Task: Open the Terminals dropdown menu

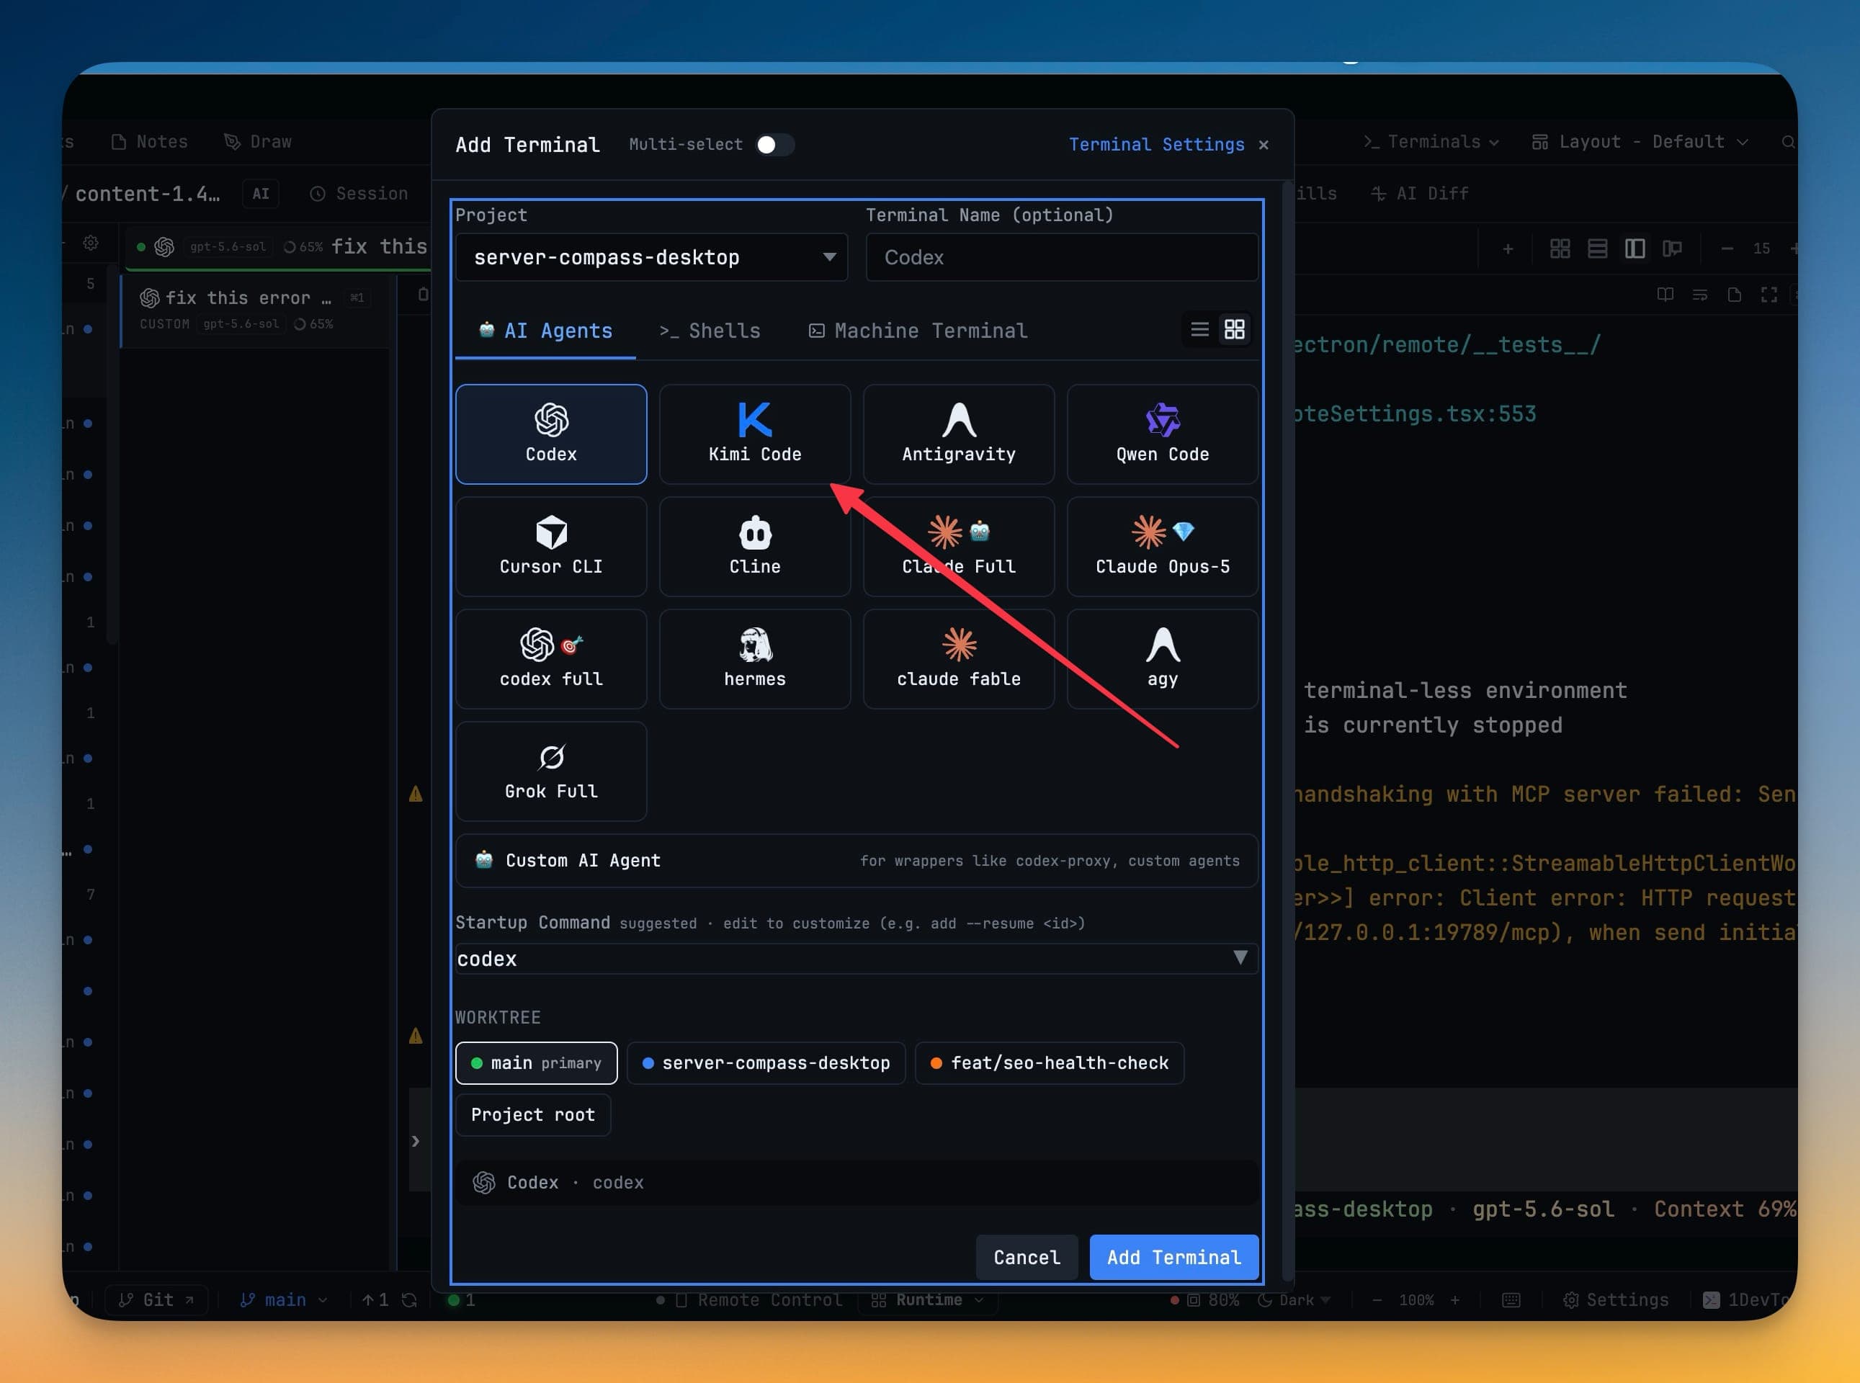Action: click(x=1431, y=143)
